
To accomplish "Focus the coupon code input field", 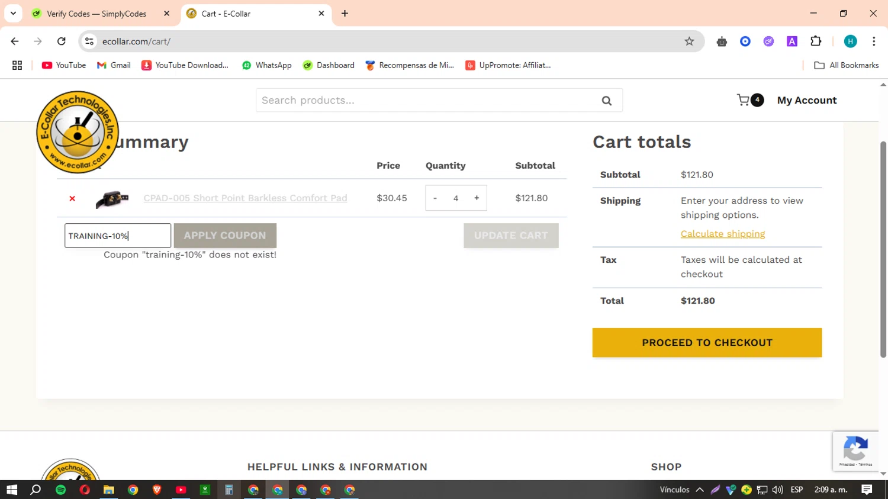I will [x=118, y=236].
